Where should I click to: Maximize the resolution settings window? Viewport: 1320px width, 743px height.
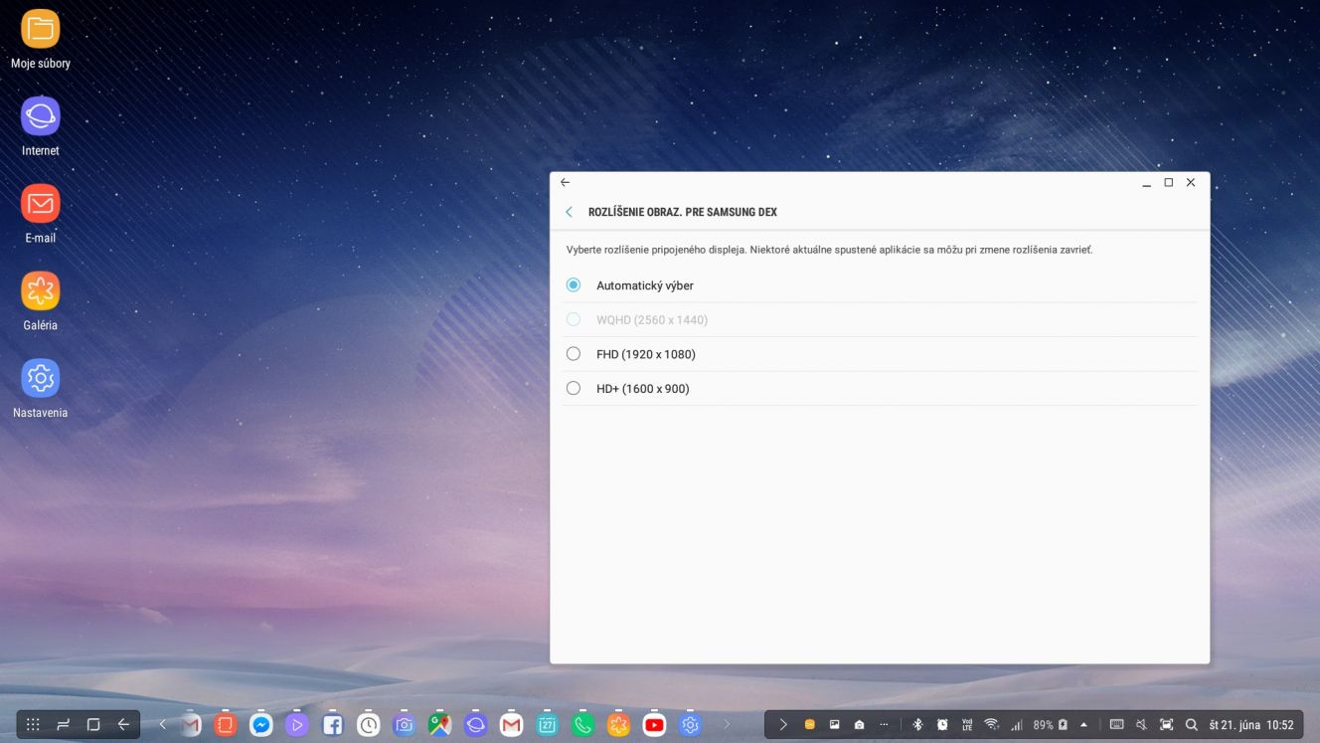click(x=1169, y=183)
